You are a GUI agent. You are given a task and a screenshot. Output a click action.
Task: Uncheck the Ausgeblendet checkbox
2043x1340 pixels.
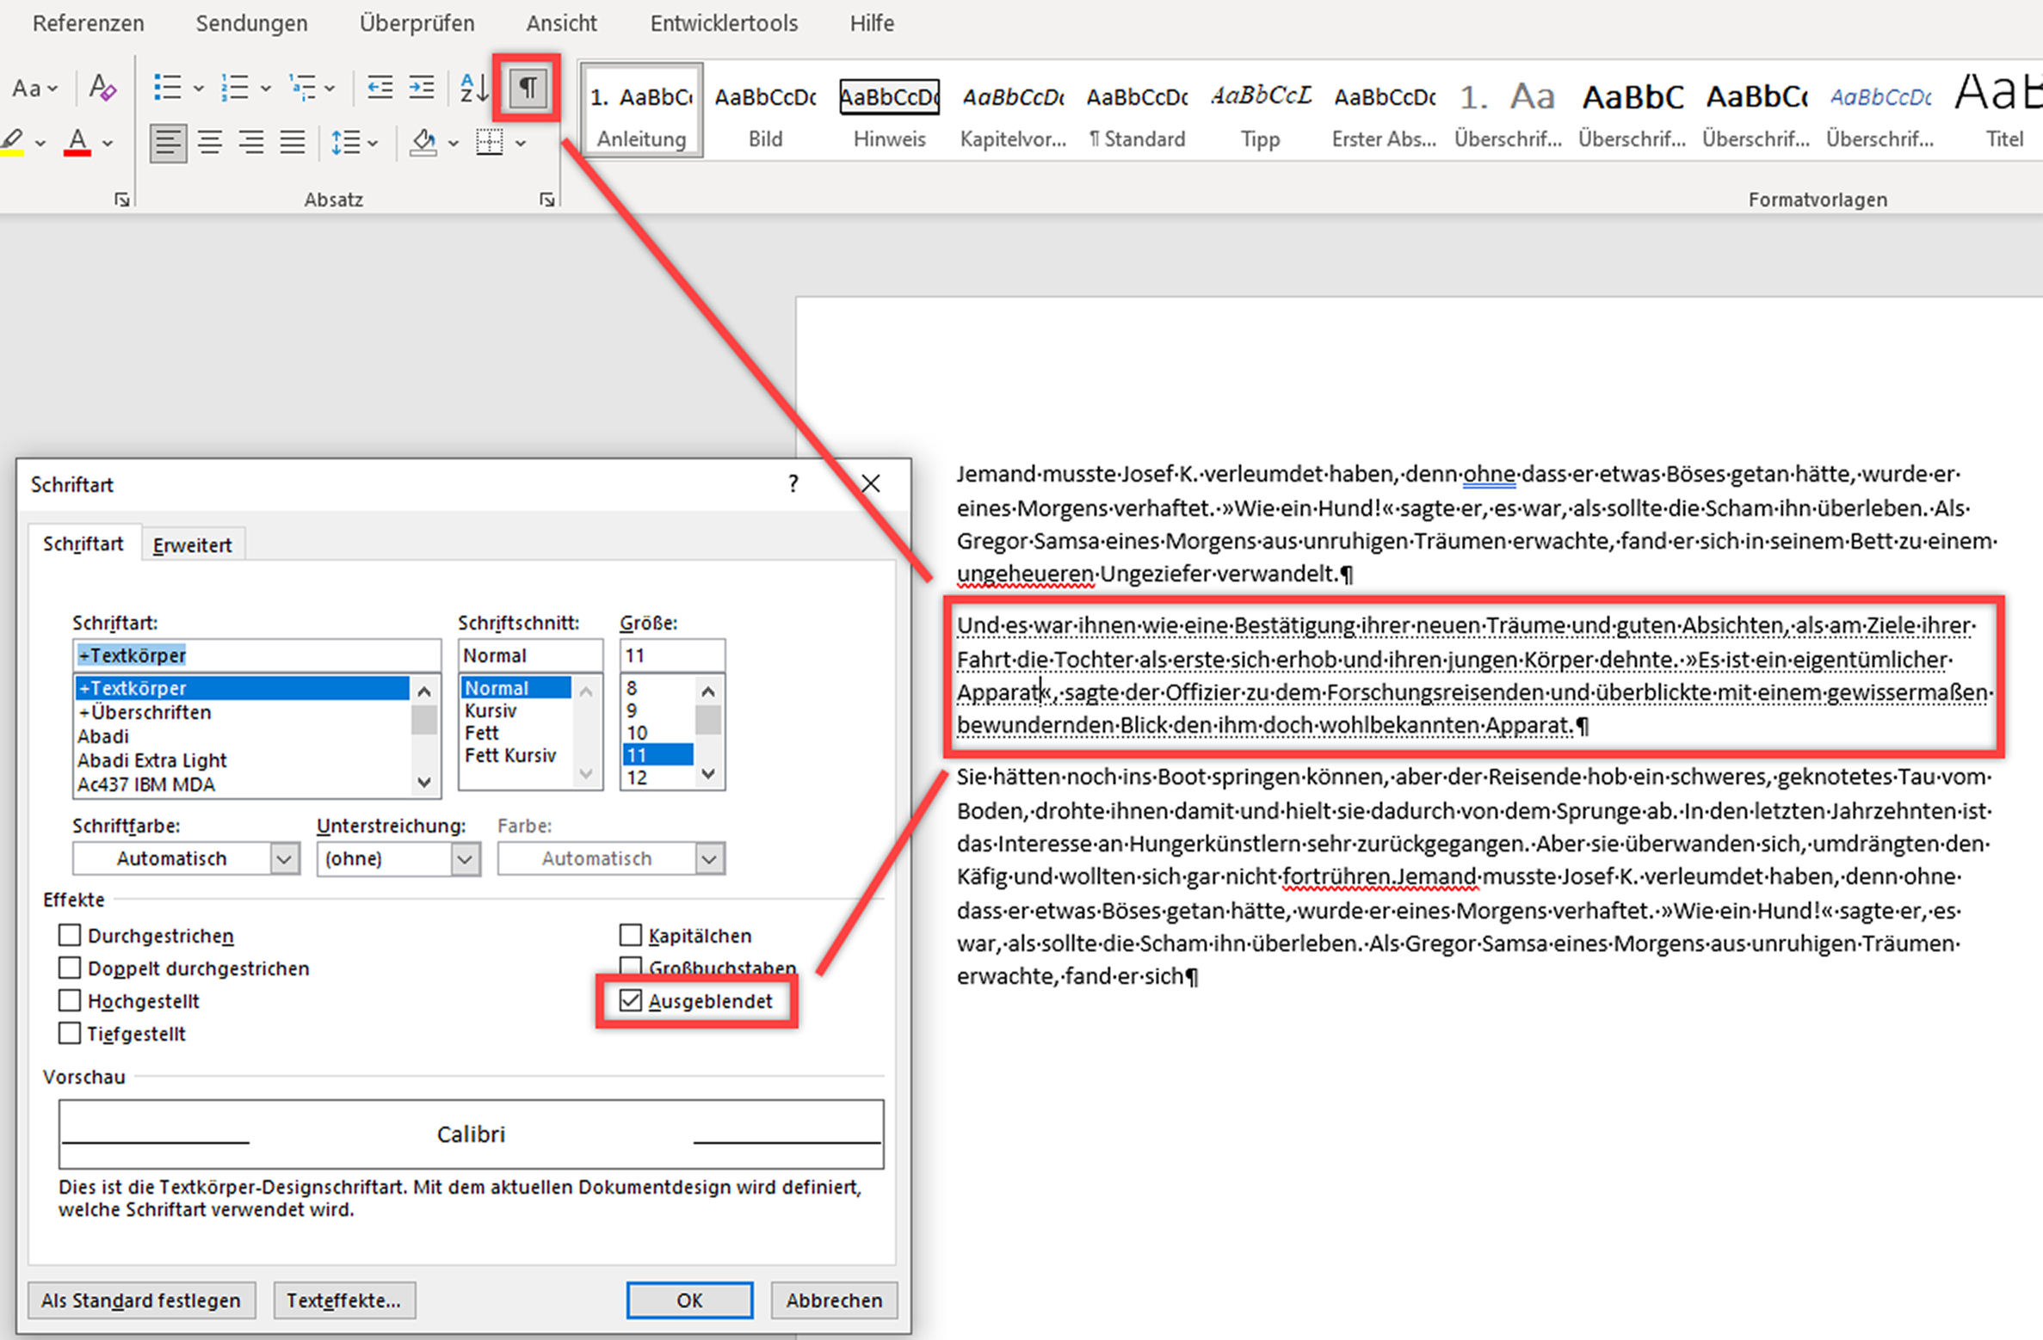click(x=631, y=1000)
